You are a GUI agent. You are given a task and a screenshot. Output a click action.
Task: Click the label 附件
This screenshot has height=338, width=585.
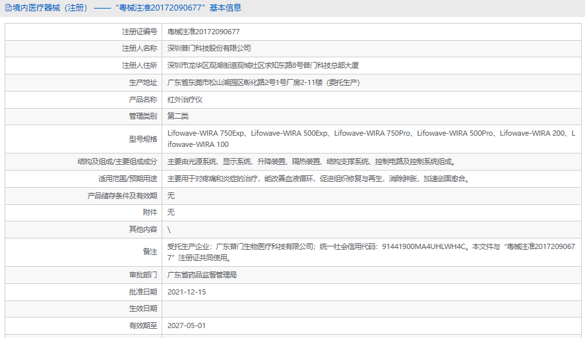(150, 212)
